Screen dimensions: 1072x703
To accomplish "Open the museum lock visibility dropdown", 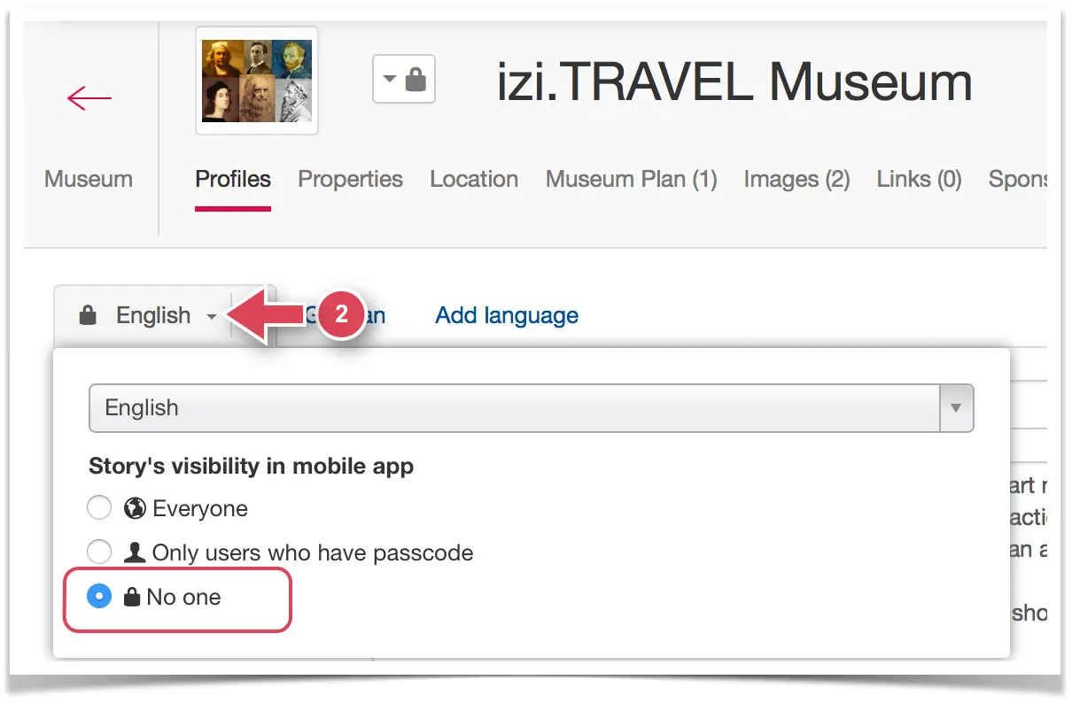I will pyautogui.click(x=404, y=80).
